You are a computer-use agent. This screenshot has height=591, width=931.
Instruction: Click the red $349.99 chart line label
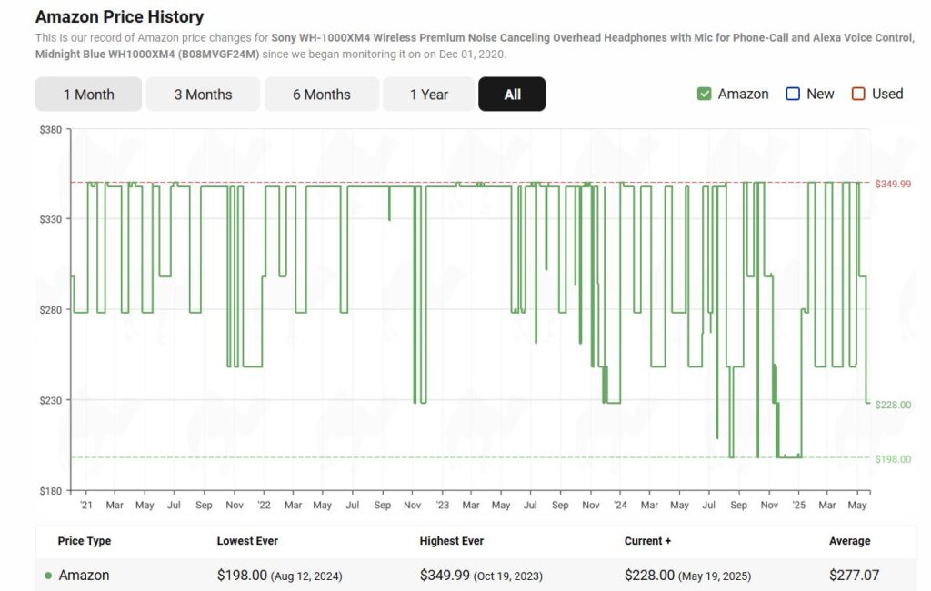(893, 185)
